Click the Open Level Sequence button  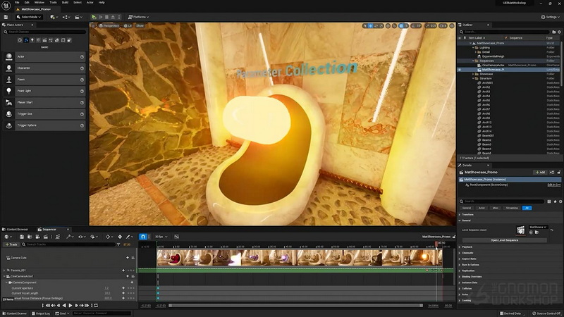coord(504,240)
